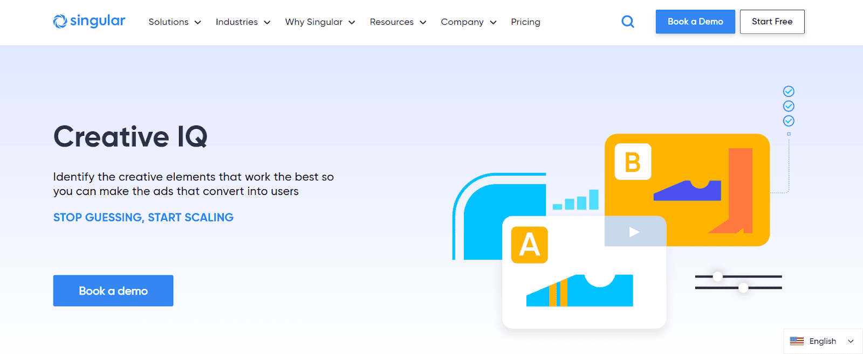863x354 pixels.
Task: Click the orange 'A' variant badge
Action: click(529, 245)
